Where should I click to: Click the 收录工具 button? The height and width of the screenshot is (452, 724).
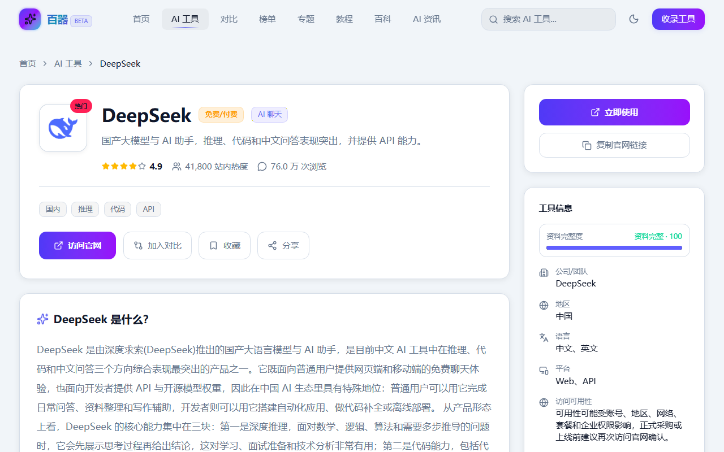(x=678, y=19)
